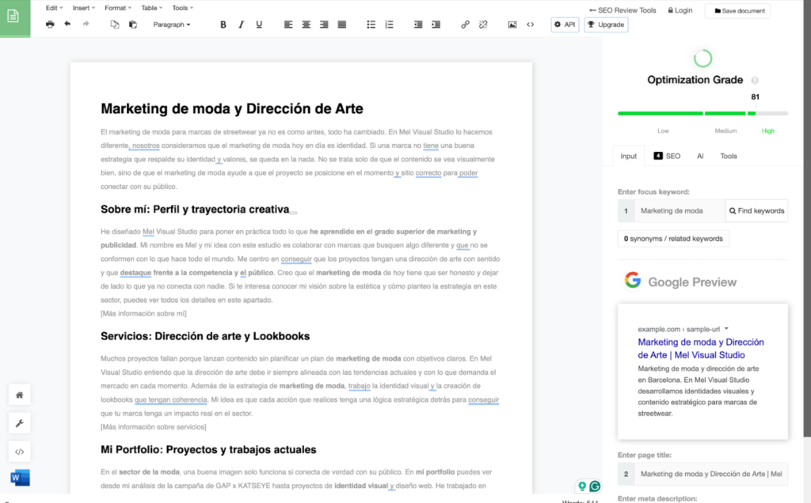The height and width of the screenshot is (503, 811).
Task: Insert a hyperlink with the link icon
Action: click(x=465, y=25)
